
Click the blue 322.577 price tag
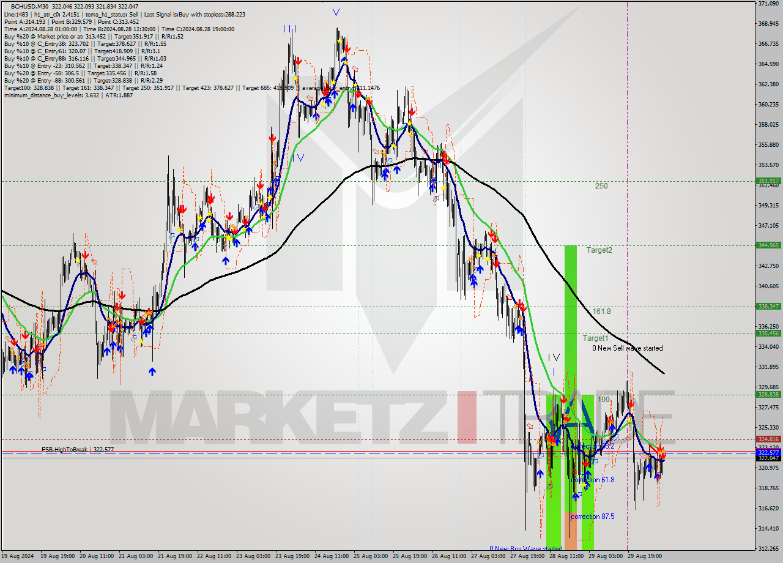click(768, 452)
